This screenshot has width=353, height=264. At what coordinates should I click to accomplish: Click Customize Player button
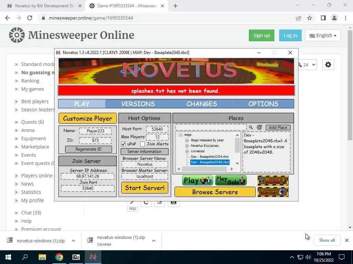click(88, 118)
